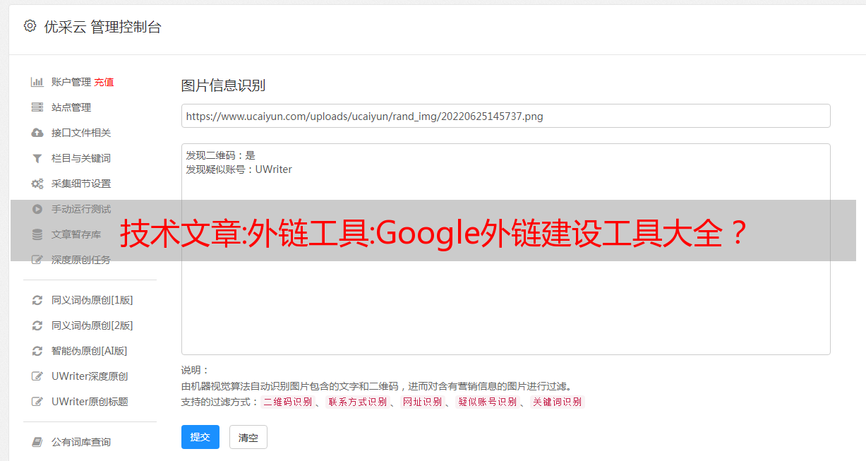Click the 二维码识别 tag
Screen dimensions: 866x461
pos(287,402)
